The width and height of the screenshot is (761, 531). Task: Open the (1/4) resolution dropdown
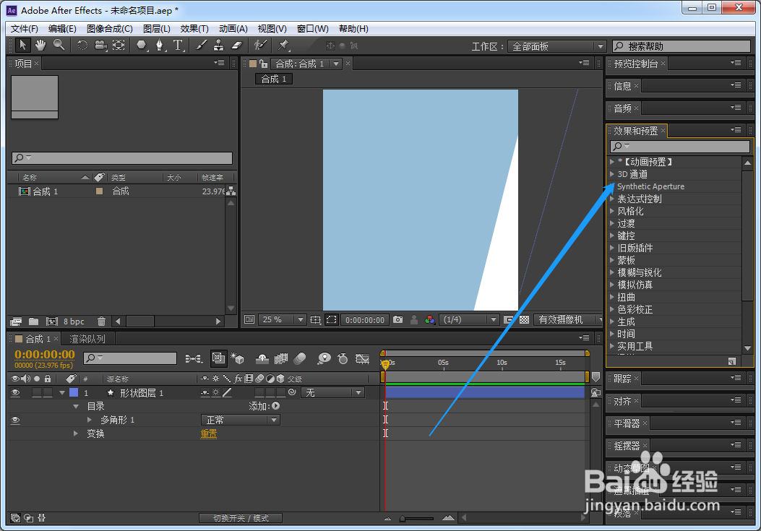coord(469,320)
